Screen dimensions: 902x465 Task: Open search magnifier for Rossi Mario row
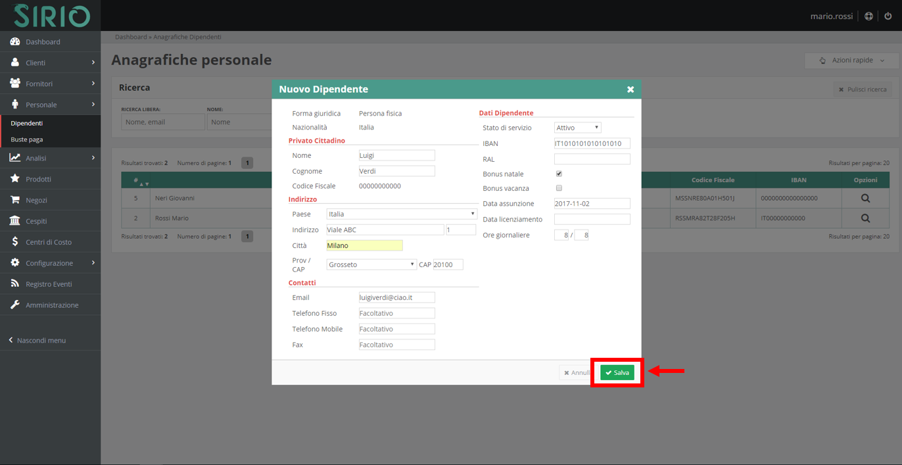tap(865, 218)
